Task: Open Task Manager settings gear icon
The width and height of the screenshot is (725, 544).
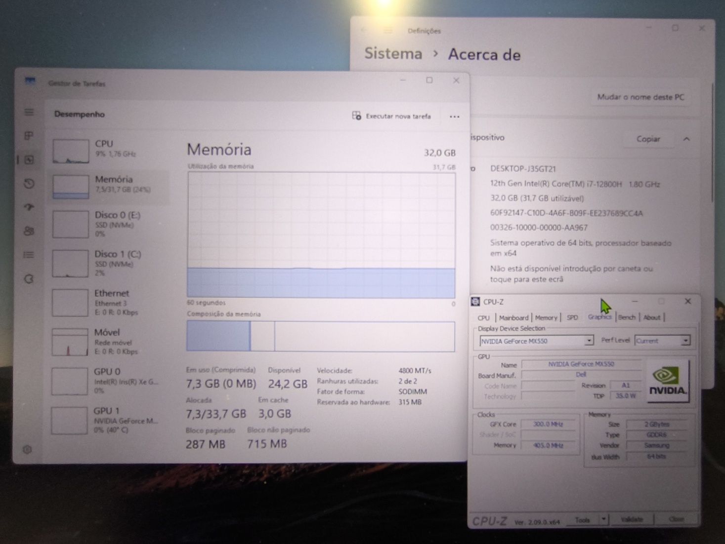Action: point(27,450)
